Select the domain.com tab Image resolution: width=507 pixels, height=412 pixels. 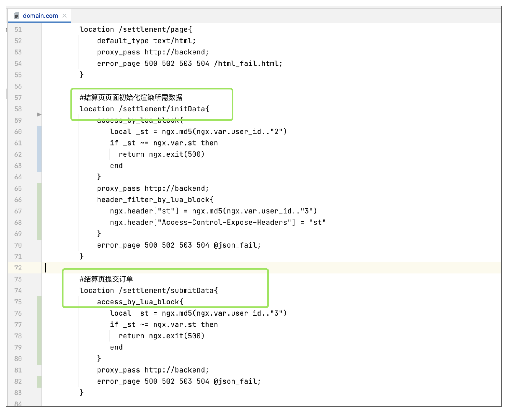click(40, 16)
